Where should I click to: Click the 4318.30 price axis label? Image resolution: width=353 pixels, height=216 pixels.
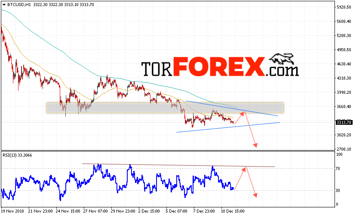(x=344, y=78)
